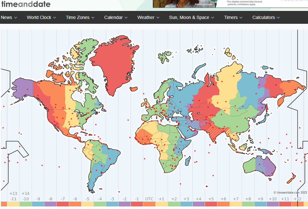
Task: Open the Time Zones menu
Action: point(80,17)
